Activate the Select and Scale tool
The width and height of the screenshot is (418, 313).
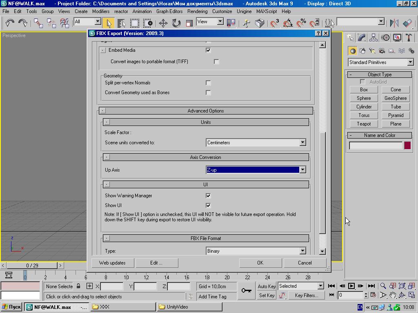tap(189, 23)
